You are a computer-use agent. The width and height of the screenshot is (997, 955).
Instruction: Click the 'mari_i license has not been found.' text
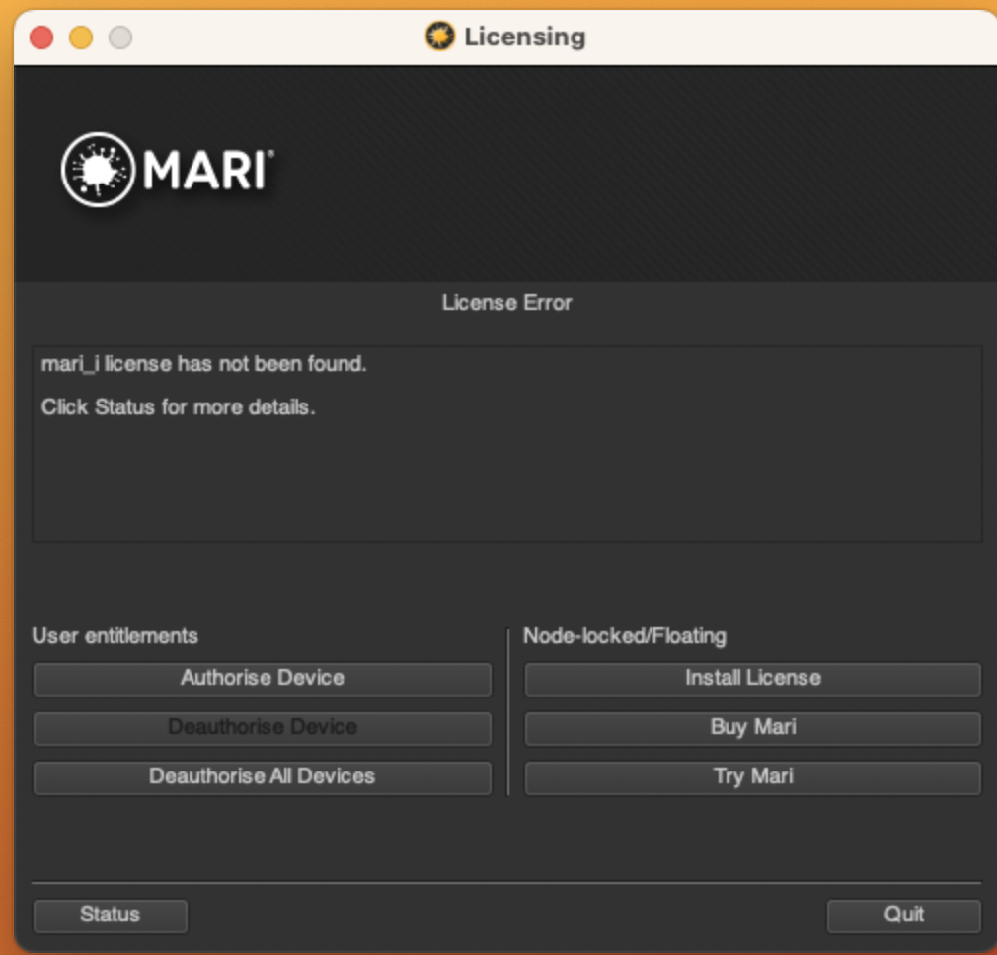203,364
